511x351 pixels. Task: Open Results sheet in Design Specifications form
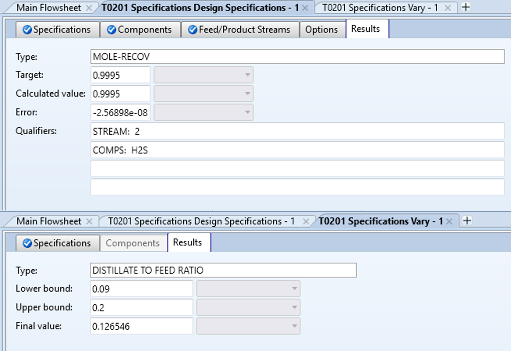(x=367, y=29)
